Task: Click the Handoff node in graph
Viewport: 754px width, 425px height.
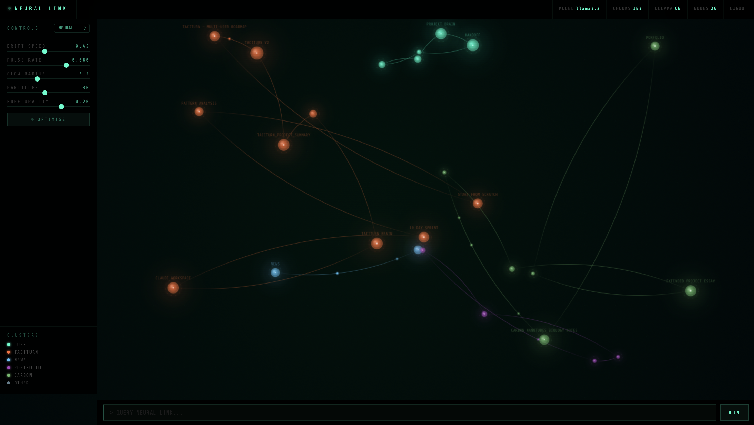Action: click(472, 45)
